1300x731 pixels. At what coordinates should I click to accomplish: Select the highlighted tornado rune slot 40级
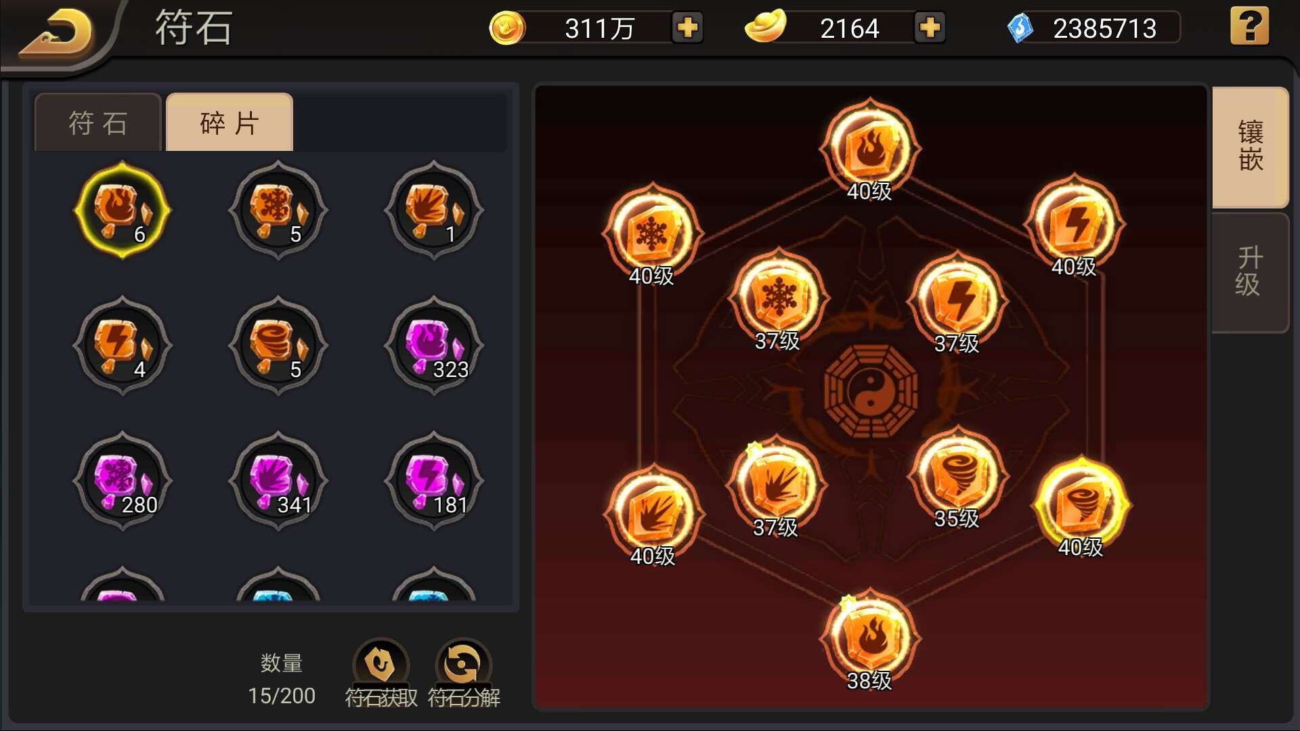click(x=1081, y=506)
